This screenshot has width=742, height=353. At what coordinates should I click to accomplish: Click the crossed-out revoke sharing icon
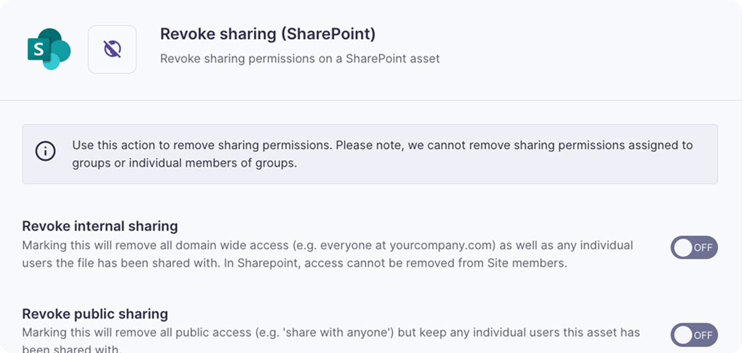(112, 49)
